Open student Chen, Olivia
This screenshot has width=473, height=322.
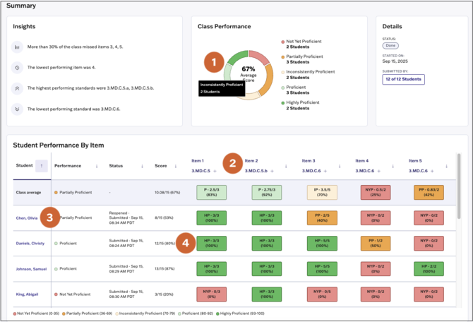point(27,218)
